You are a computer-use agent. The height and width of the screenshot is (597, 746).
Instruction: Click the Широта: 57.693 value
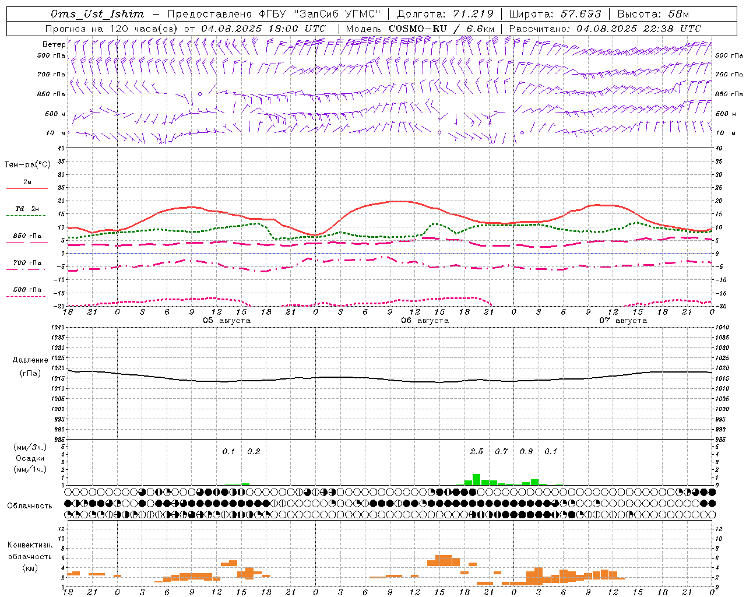555,14
